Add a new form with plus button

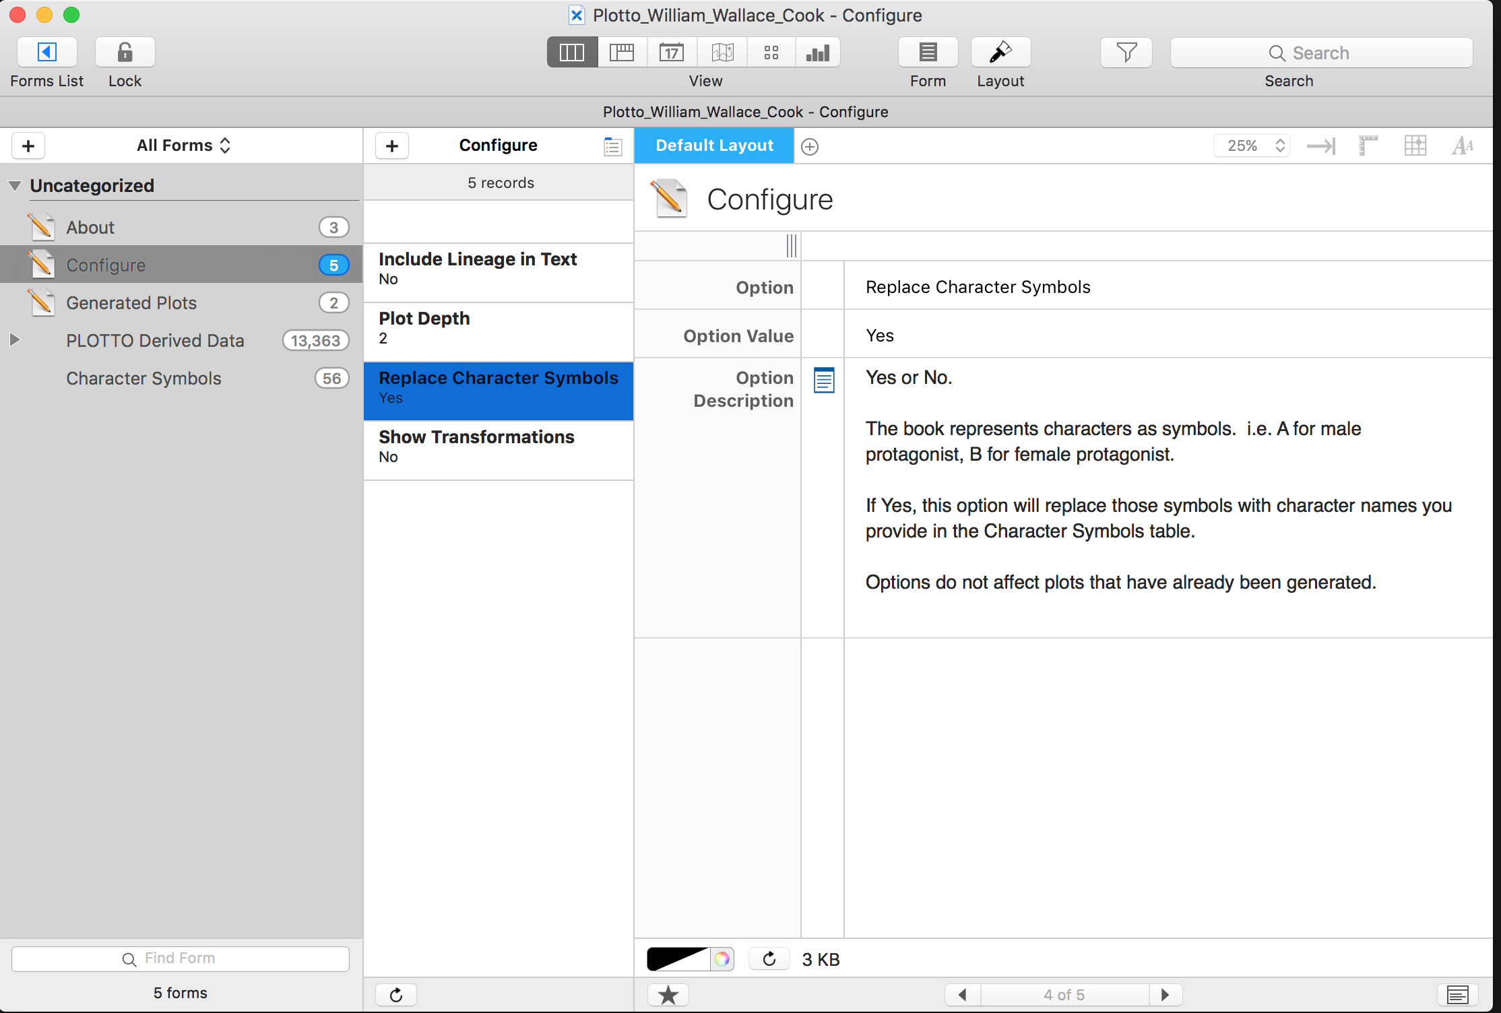coord(28,145)
